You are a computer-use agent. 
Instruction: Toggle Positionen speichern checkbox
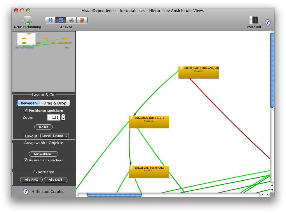coord(26,110)
